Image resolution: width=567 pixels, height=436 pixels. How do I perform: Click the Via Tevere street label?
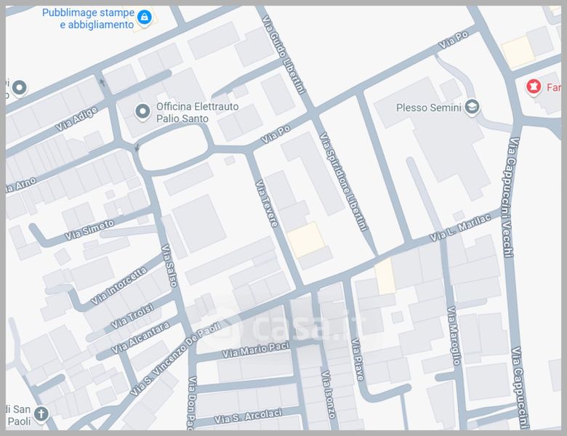click(267, 203)
